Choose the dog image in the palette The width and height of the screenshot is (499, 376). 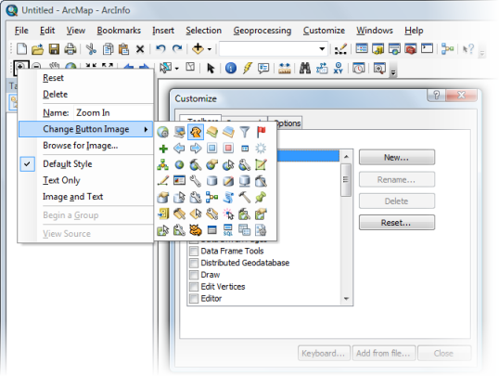click(x=196, y=132)
